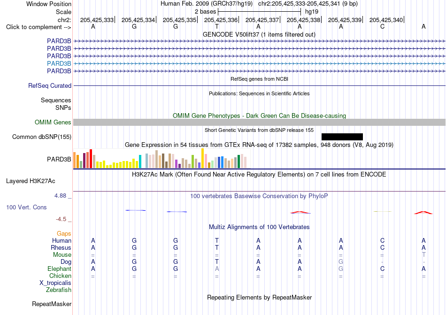446x315 pixels.
Task: Click the H3K27Ac Mark track title
Action: tap(259, 174)
